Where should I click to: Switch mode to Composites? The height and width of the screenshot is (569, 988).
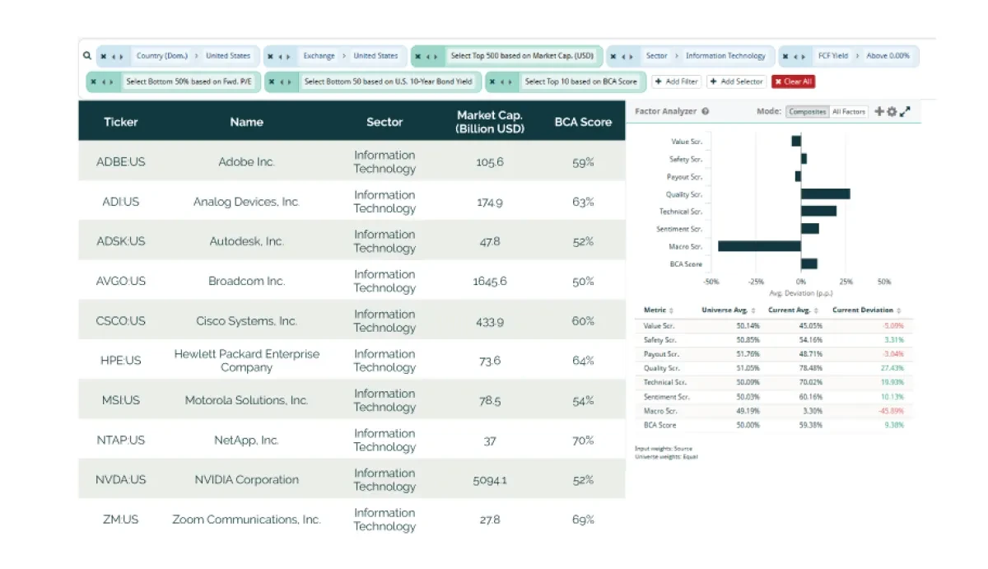pos(807,111)
